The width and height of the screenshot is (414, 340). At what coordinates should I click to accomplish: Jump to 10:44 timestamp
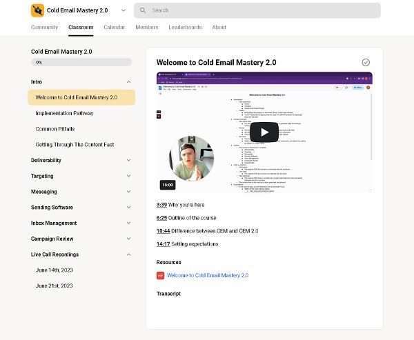point(163,231)
